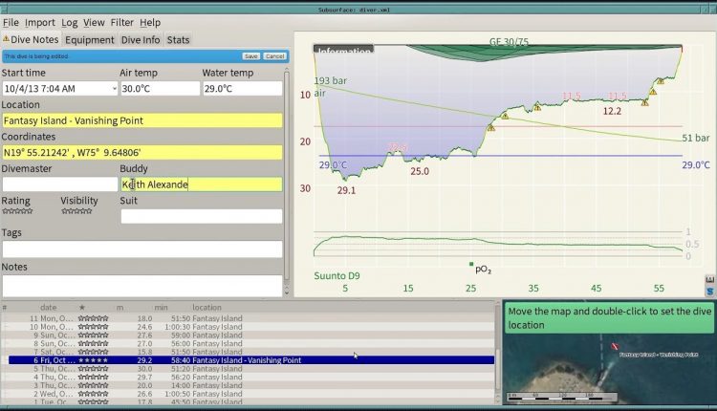Screen dimensions: 717x411
Task: Click the 51 bar end pressure label
Action: pyautogui.click(x=696, y=138)
